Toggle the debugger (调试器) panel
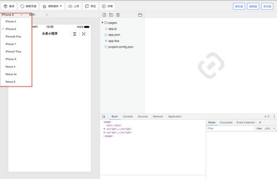Image resolution: width=277 pixels, height=179 pixels. pos(267,6)
